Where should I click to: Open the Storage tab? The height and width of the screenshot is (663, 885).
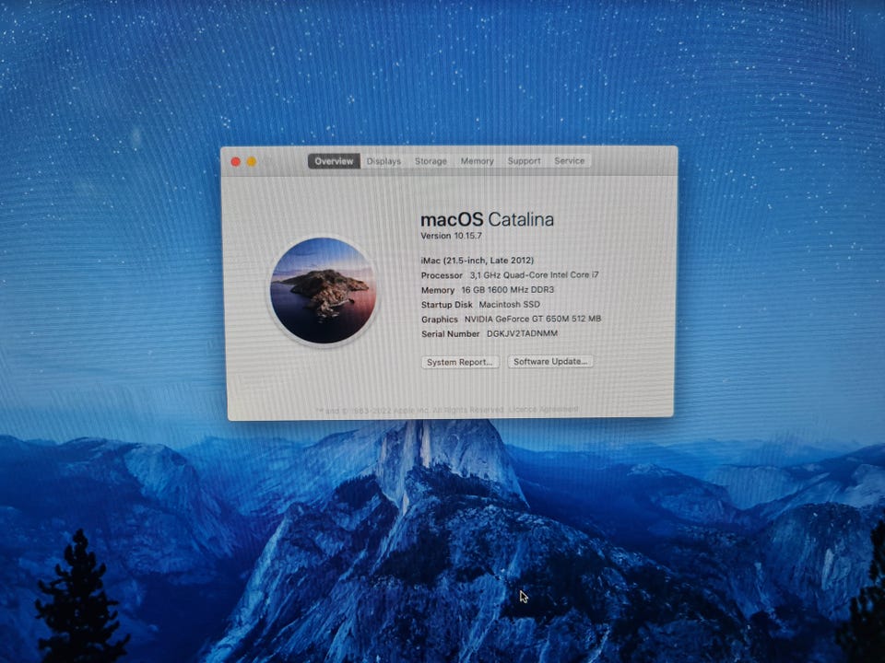(431, 161)
